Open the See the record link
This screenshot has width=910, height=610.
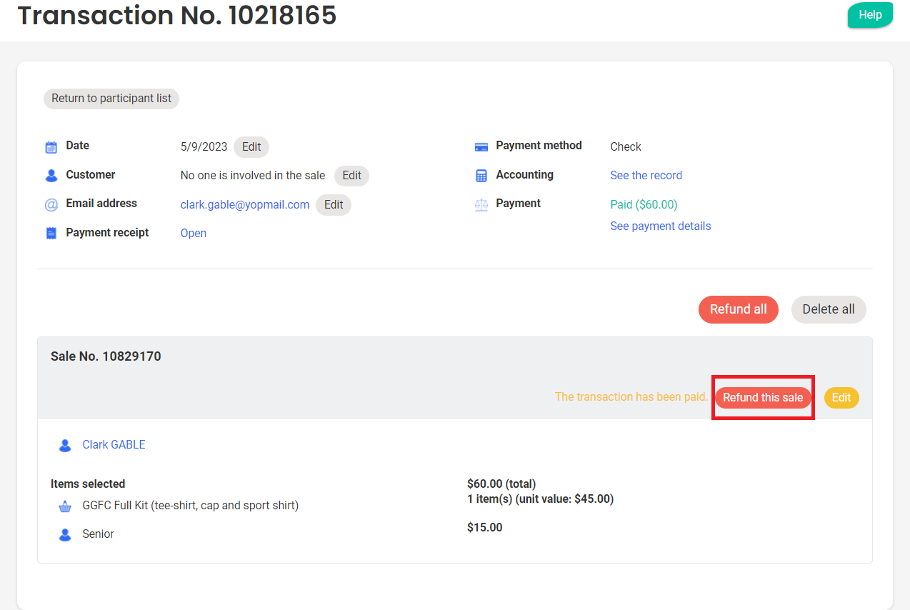(646, 176)
